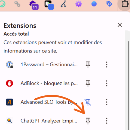This screenshot has width=130, height=130.
Task: Open the 1Password three-dot options menu
Action: pyautogui.click(x=107, y=65)
